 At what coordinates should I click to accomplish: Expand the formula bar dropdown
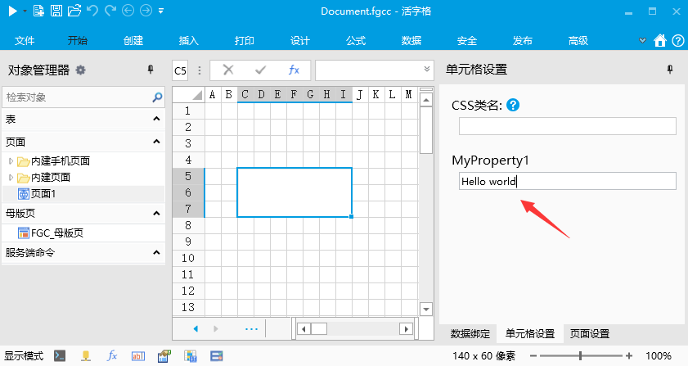(426, 69)
